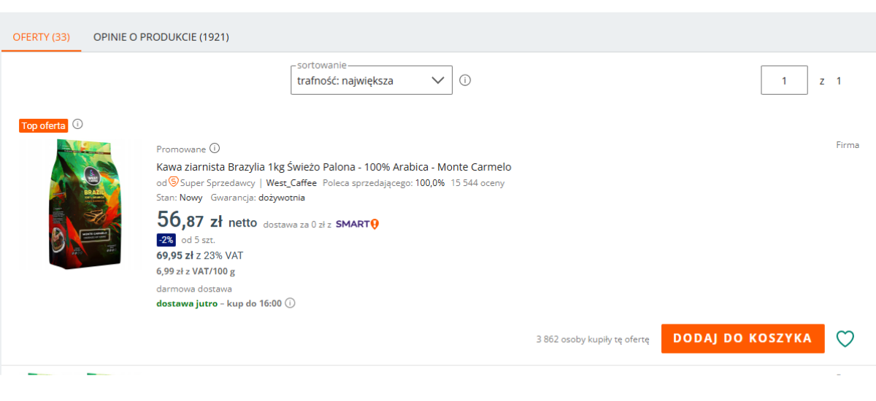Click the 15 544 oceny ratings link
This screenshot has height=401, width=876.
(477, 183)
